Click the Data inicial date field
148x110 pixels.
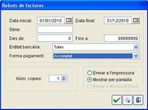[x=51, y=20]
